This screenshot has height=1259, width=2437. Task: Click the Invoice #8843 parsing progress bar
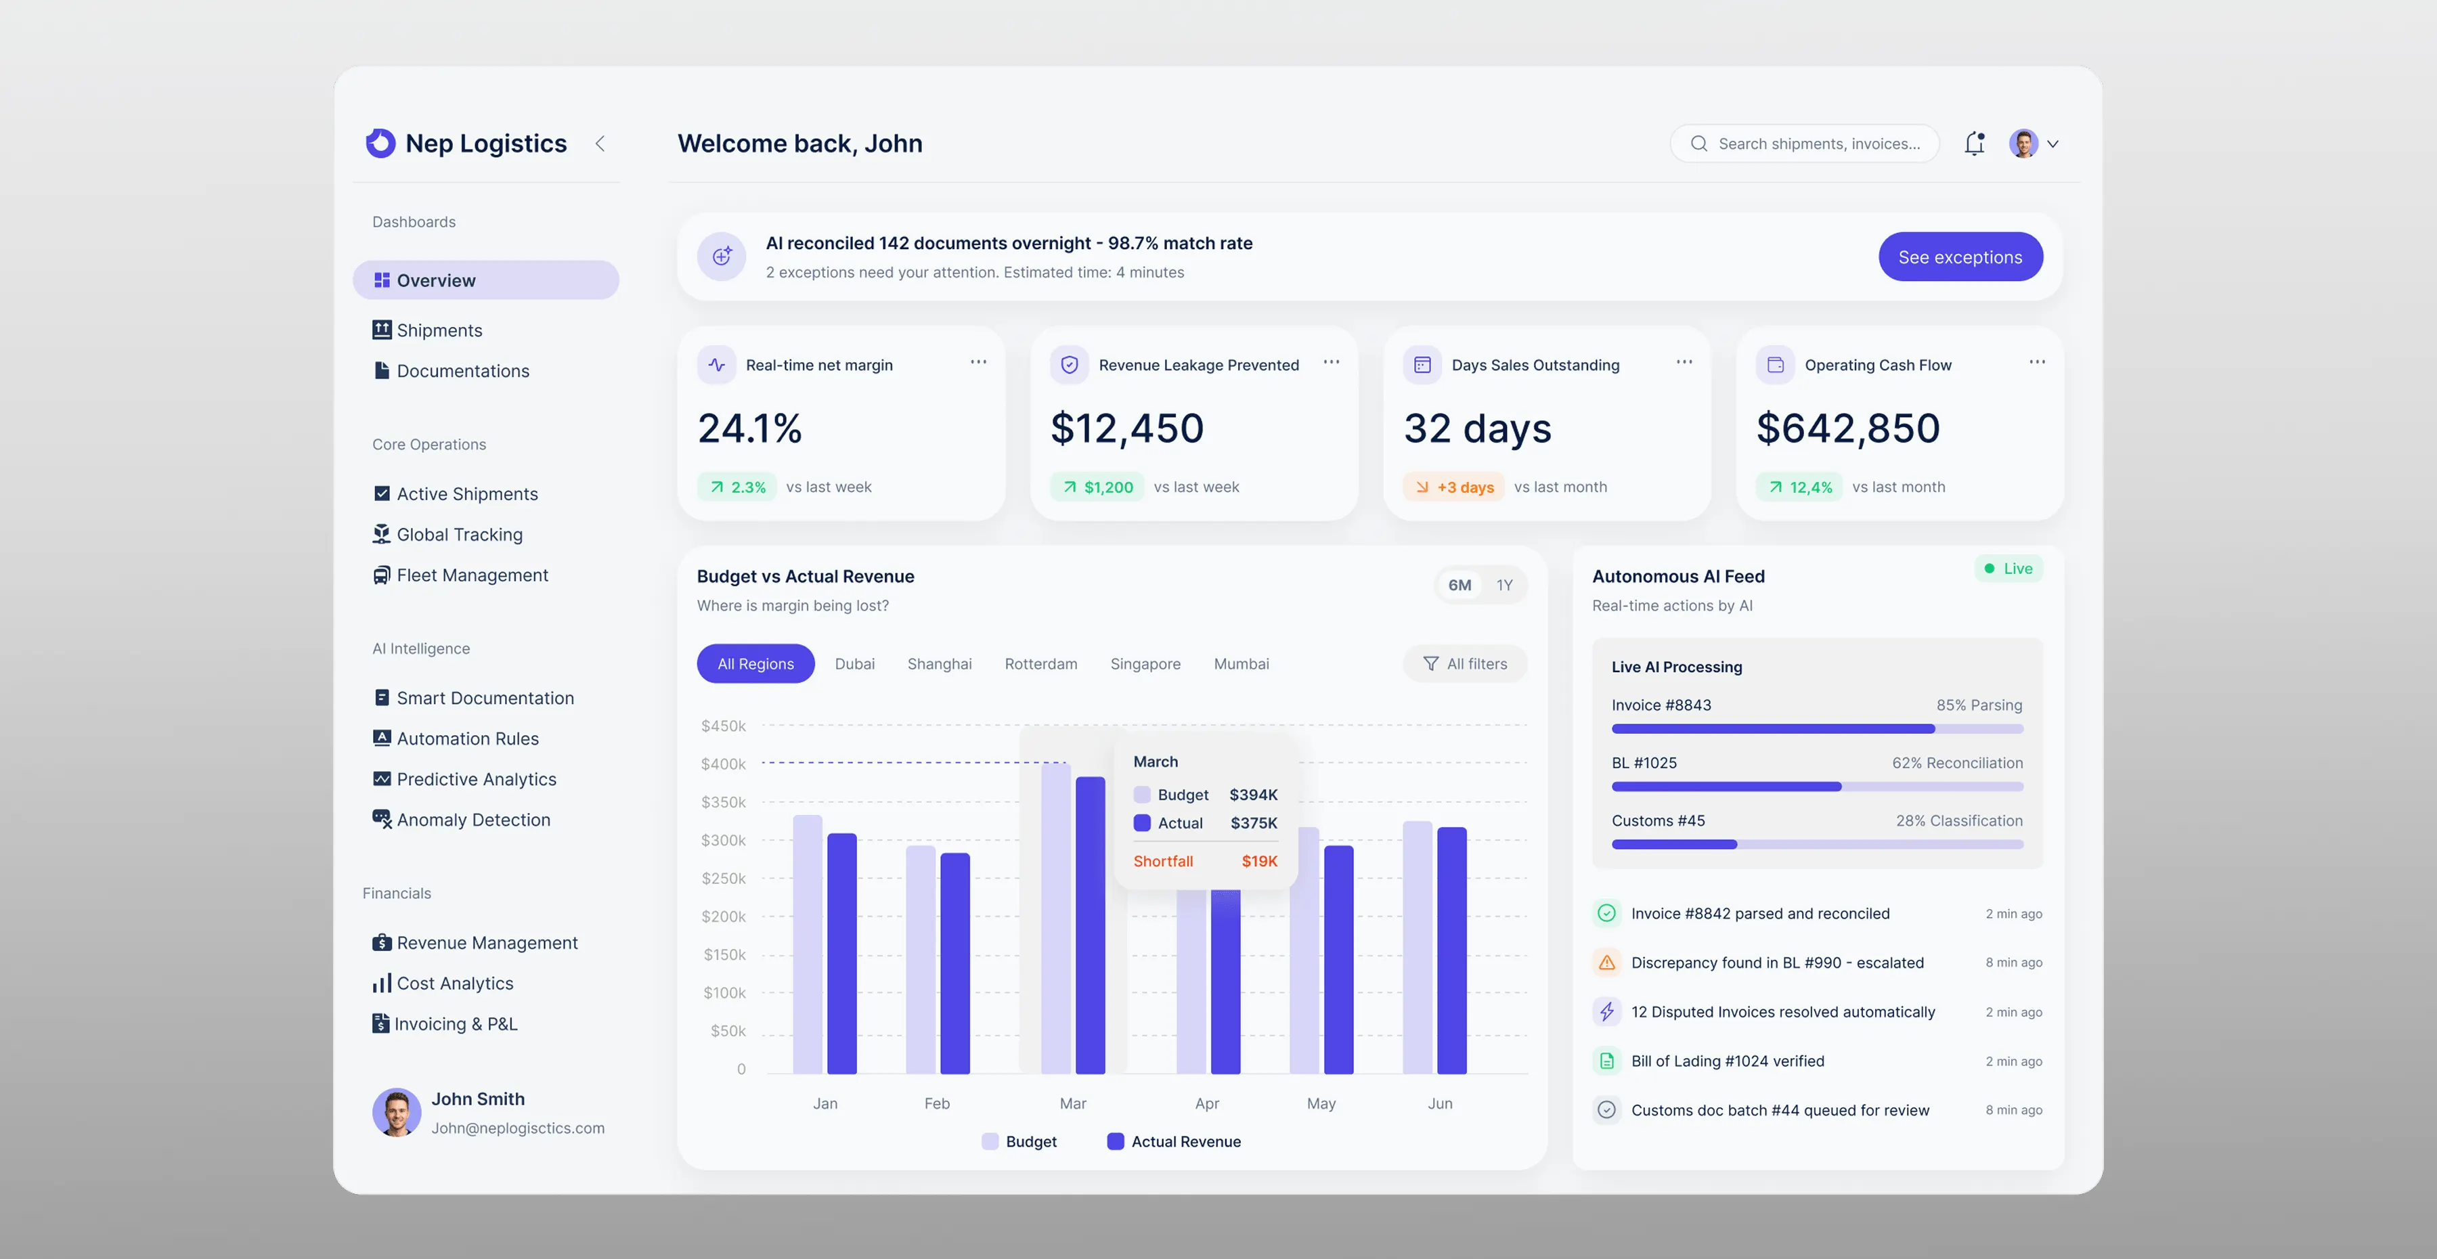click(x=1818, y=729)
